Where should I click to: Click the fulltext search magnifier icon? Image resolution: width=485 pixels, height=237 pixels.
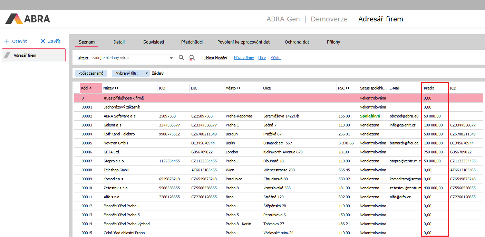(181, 58)
